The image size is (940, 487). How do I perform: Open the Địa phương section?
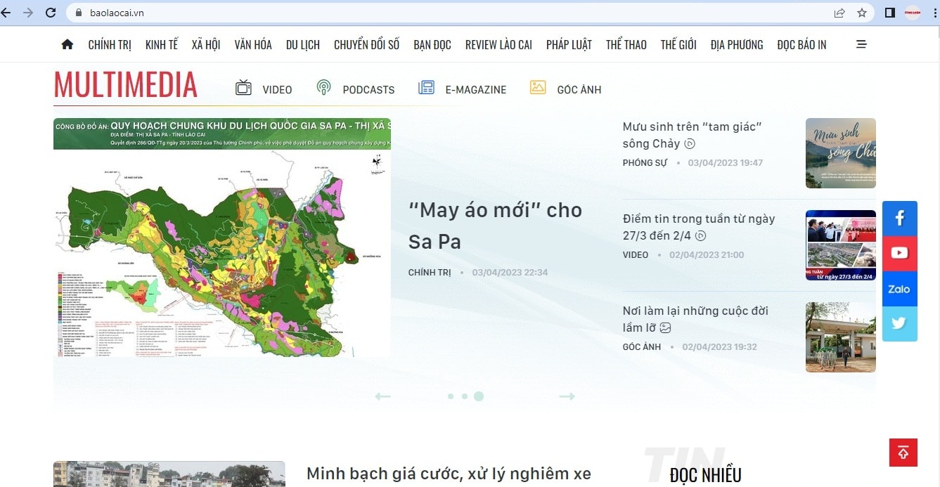pyautogui.click(x=737, y=44)
